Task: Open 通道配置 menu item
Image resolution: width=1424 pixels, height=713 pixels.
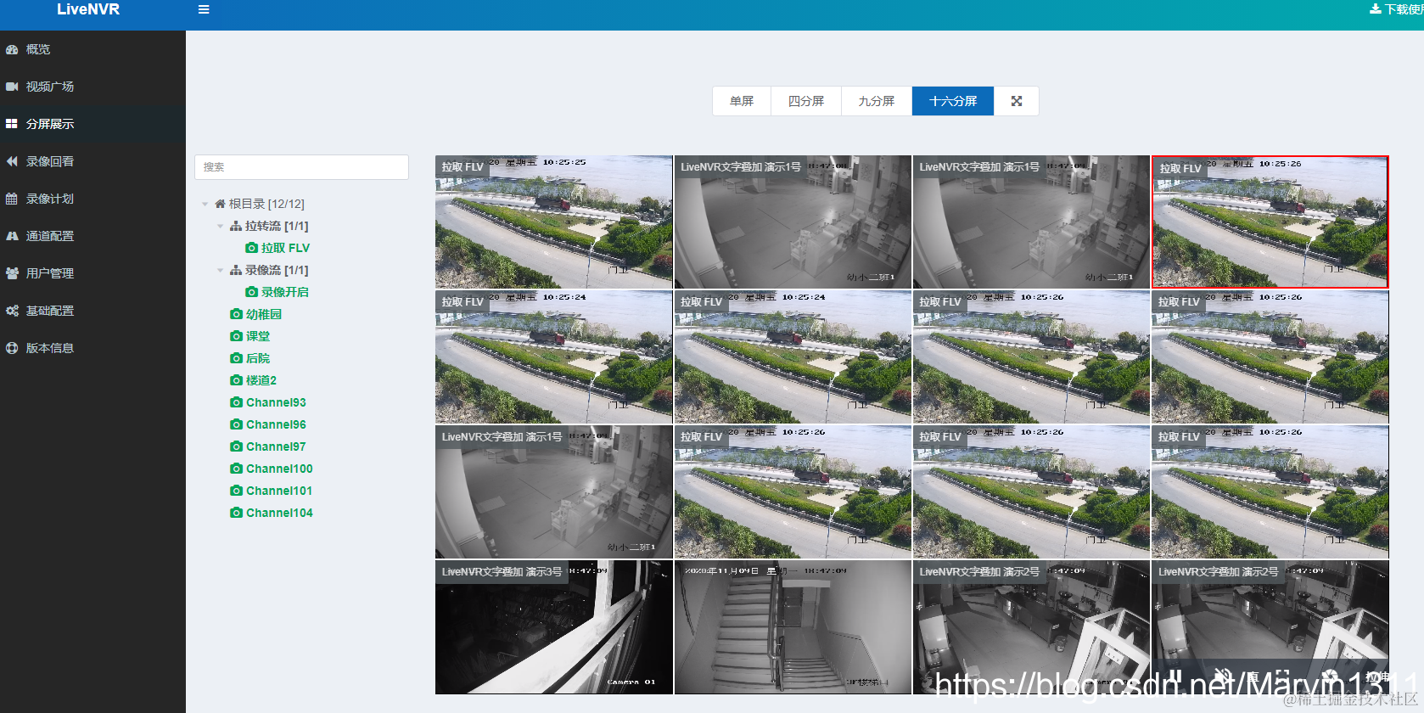Action: (93, 236)
